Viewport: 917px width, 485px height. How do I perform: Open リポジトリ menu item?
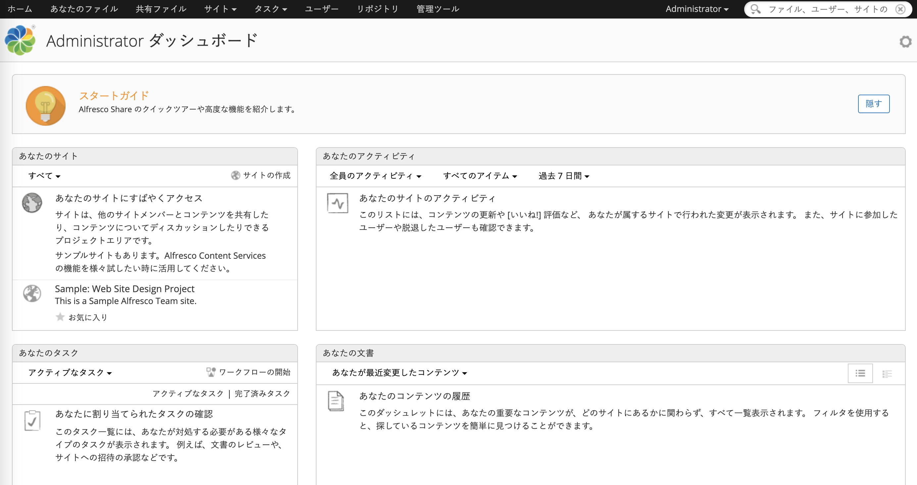tap(377, 9)
